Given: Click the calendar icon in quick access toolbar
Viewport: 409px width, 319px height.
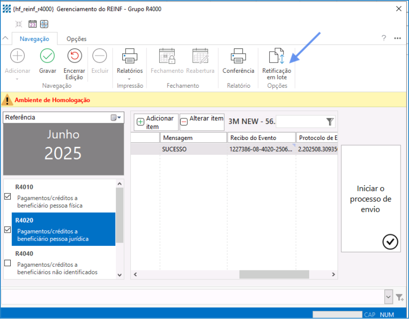Looking at the screenshot, I should coord(33,24).
